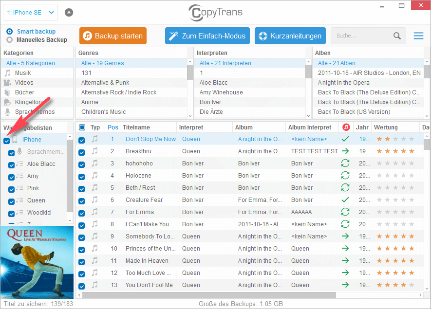This screenshot has height=309, width=431.
Task: Click checkmark status icon for Don't Stop Me Now
Action: [345, 139]
